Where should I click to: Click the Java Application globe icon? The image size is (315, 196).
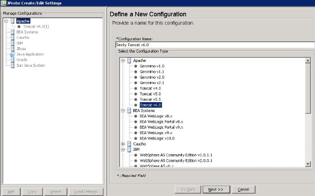click(x=12, y=54)
